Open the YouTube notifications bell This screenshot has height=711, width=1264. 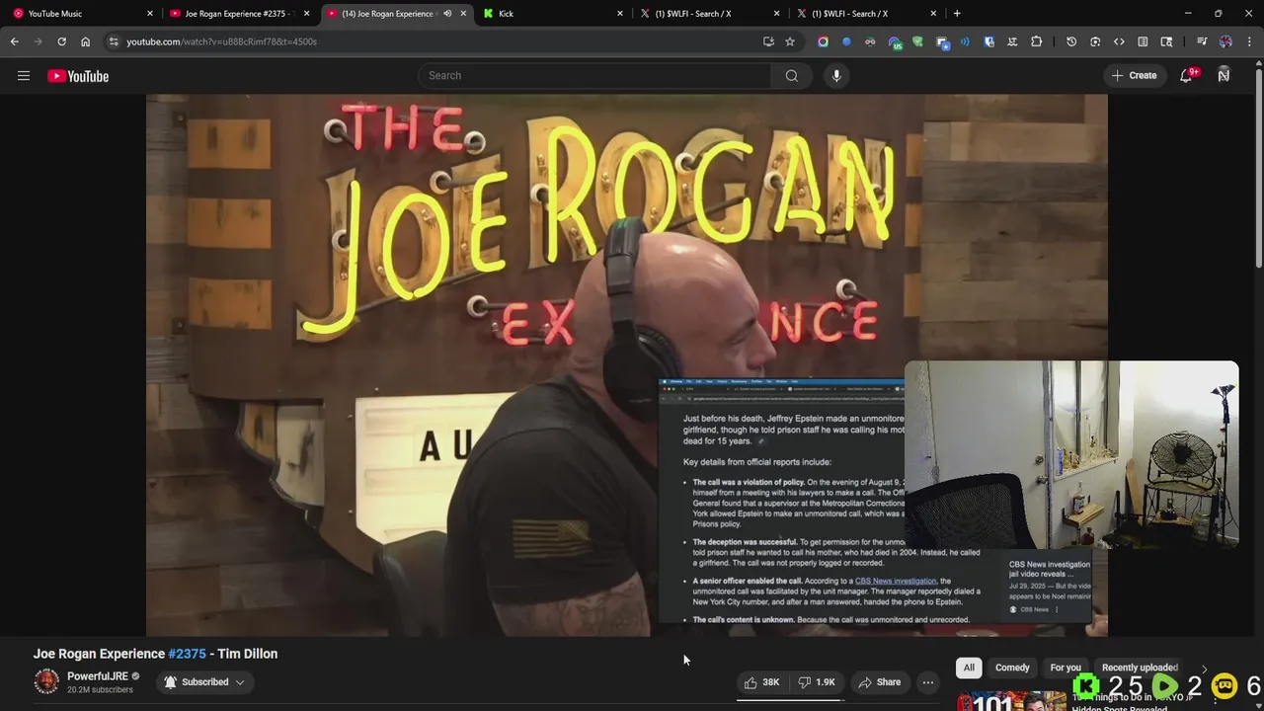point(1186,76)
